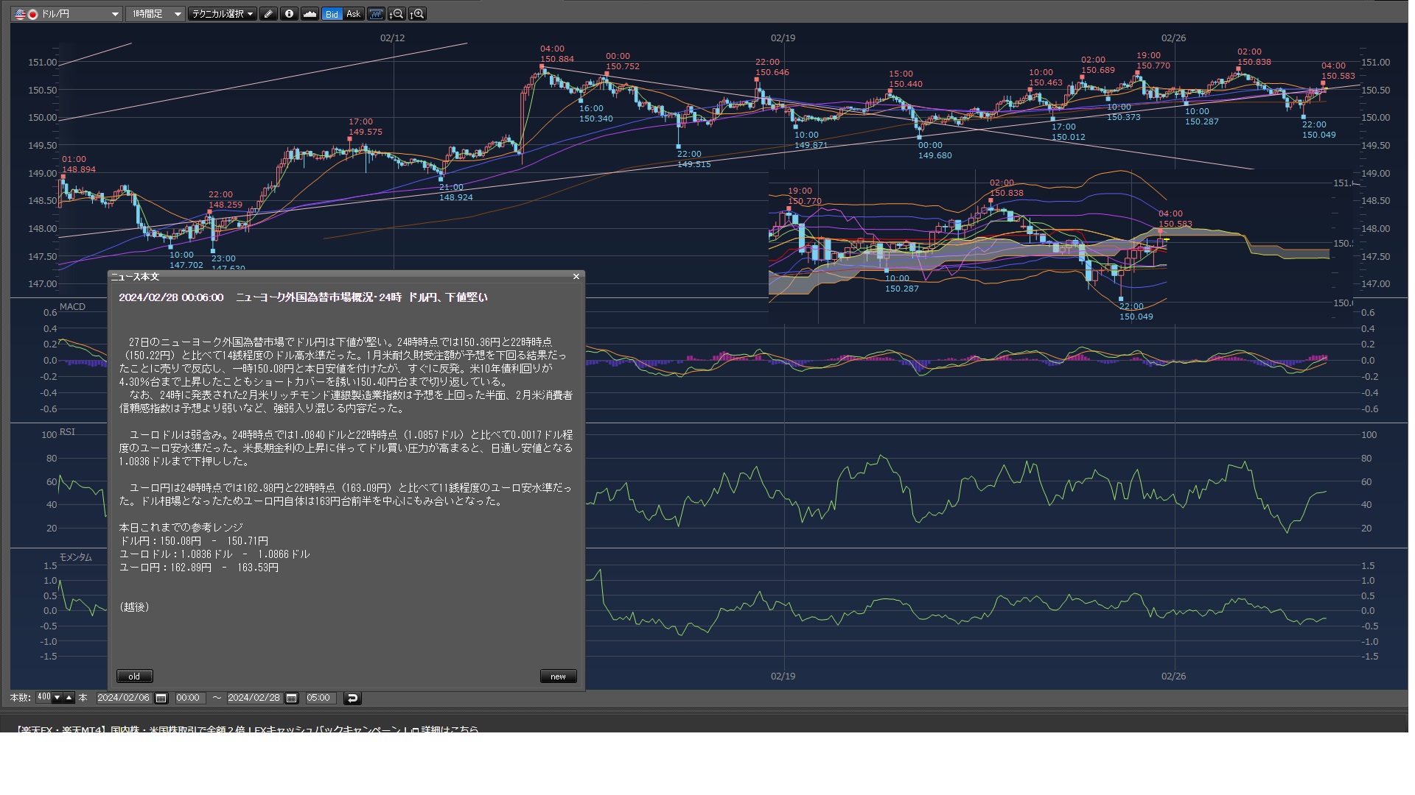Open the 1時間足 timeframe dropdown
The height and width of the screenshot is (795, 1415).
(178, 14)
